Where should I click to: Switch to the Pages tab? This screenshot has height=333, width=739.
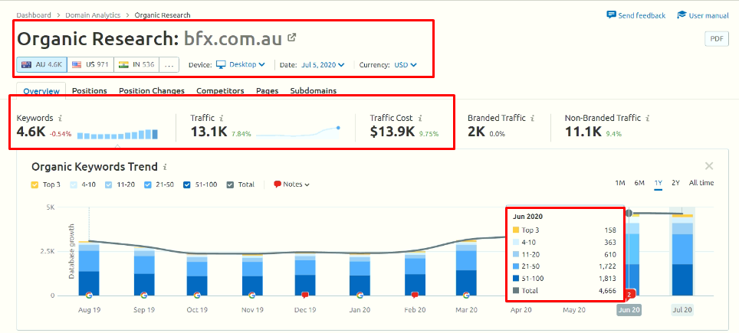click(x=268, y=91)
